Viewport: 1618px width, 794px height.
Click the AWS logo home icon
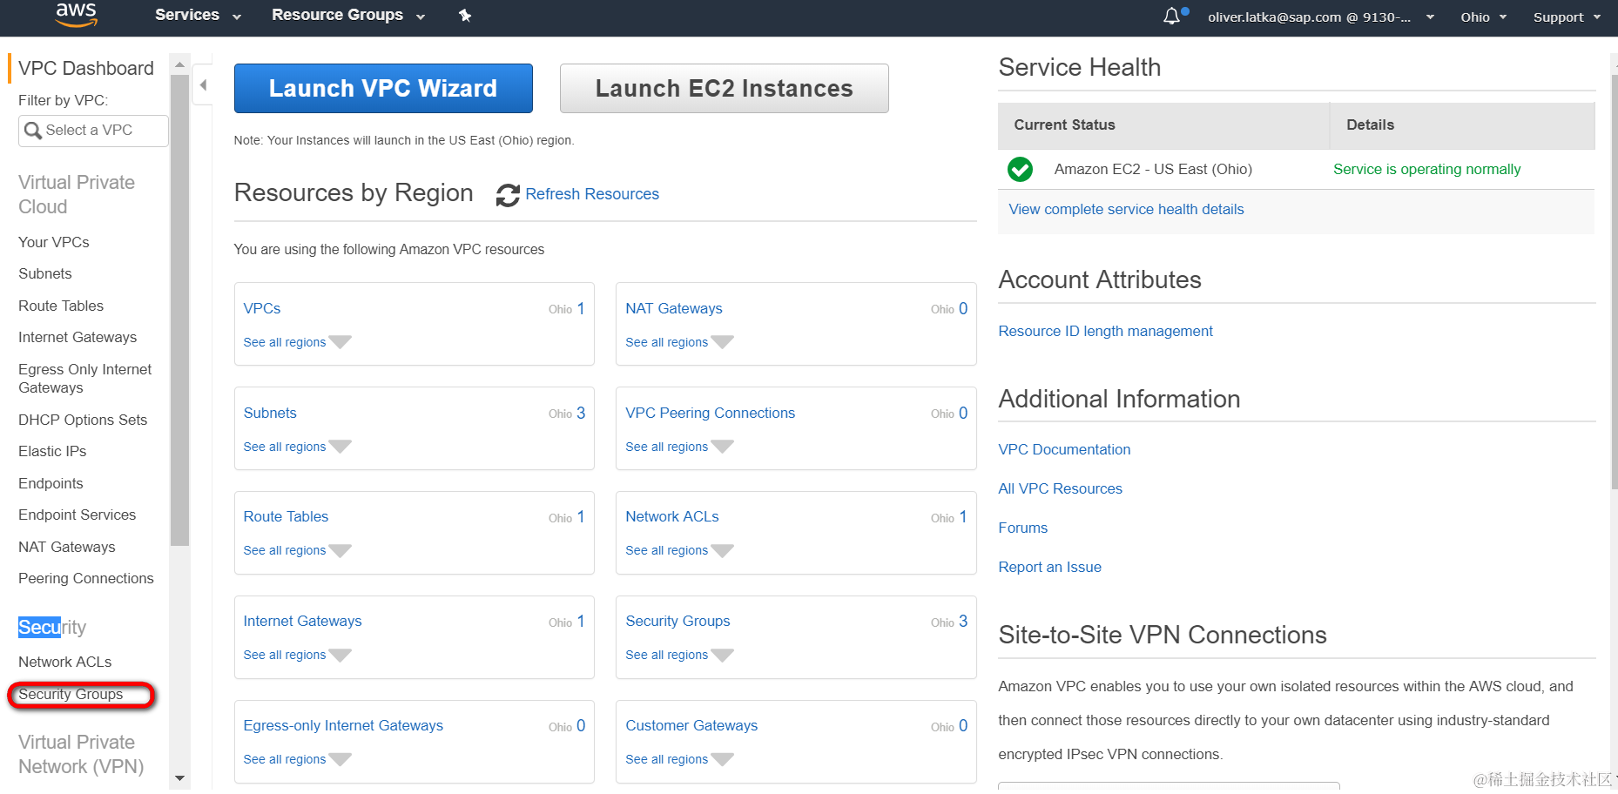coord(77,15)
